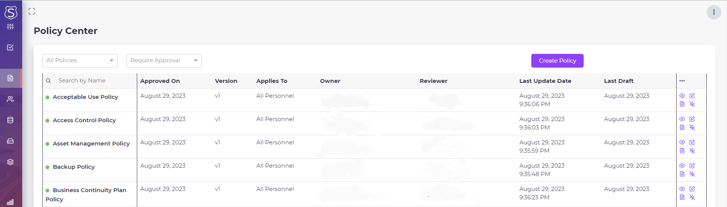Edit the Acceptable Use Policy

(692, 96)
